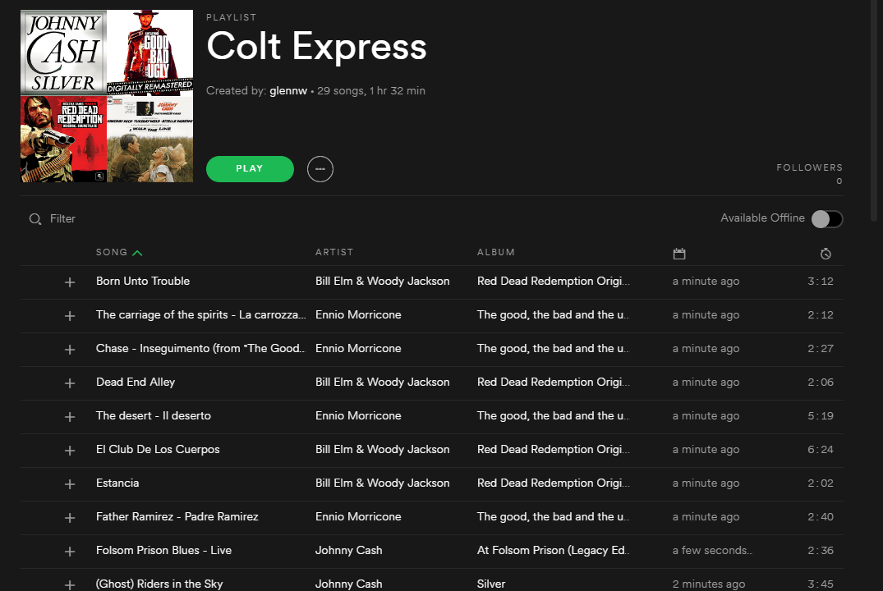
Task: Sort playlist by the ARTIST column header
Action: 334,252
